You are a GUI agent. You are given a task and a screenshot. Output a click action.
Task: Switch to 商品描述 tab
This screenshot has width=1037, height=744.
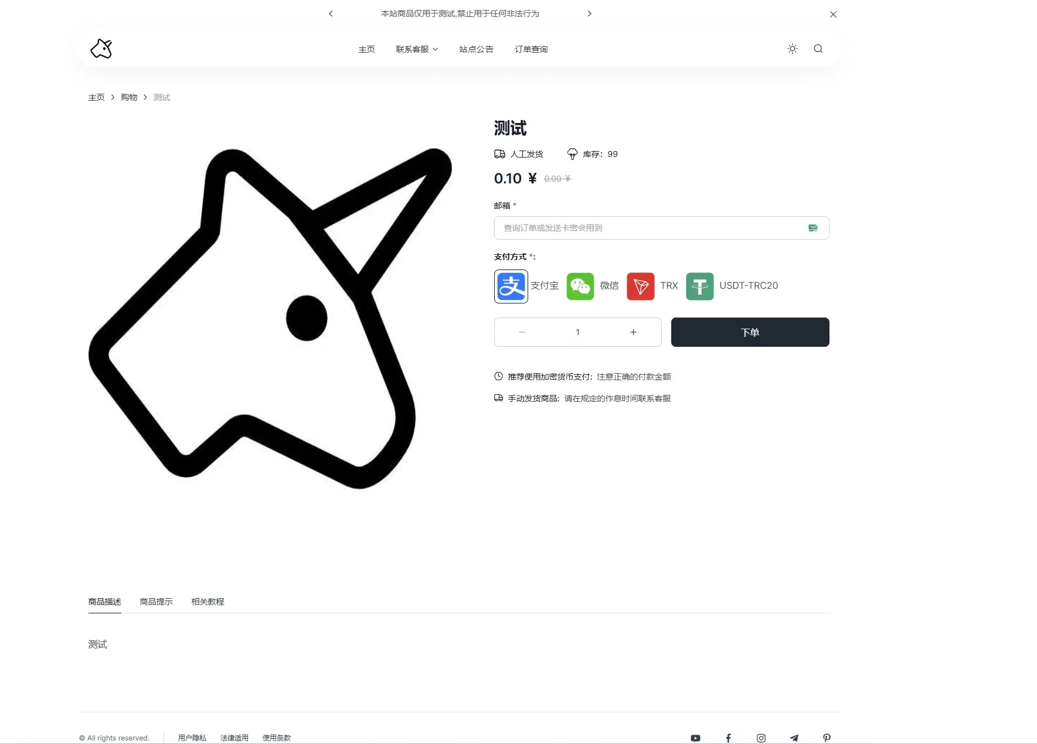point(104,602)
